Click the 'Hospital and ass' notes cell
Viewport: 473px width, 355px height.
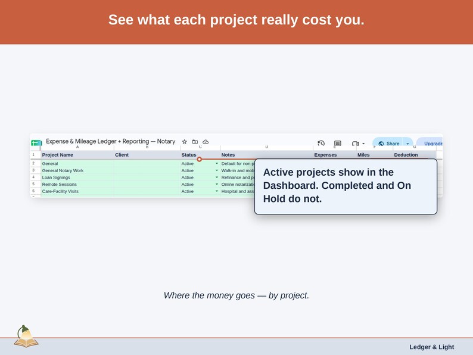tap(238, 191)
